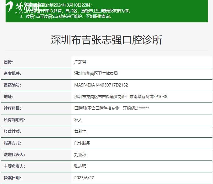
Task: Click the 主要负责人 label
Action: pyautogui.click(x=14, y=166)
